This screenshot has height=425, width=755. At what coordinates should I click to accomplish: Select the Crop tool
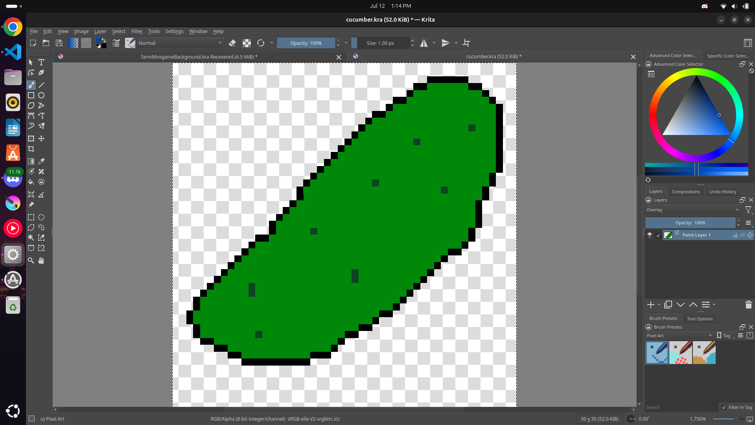(31, 149)
